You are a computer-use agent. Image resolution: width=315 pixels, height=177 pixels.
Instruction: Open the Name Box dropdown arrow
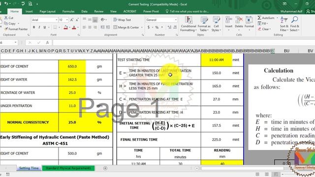[x=15, y=43]
